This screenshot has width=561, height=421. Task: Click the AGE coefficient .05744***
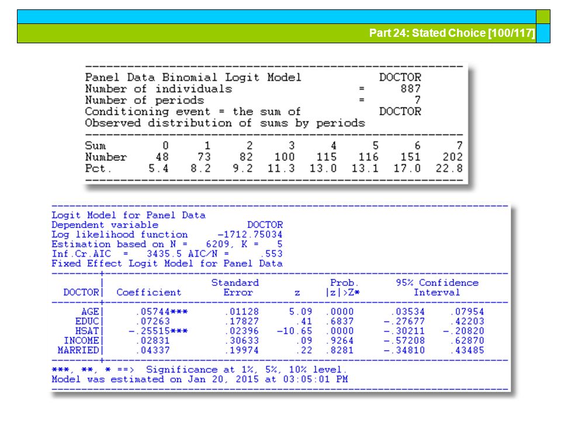click(162, 312)
